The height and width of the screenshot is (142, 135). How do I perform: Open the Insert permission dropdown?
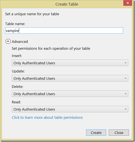[x=70, y=63]
